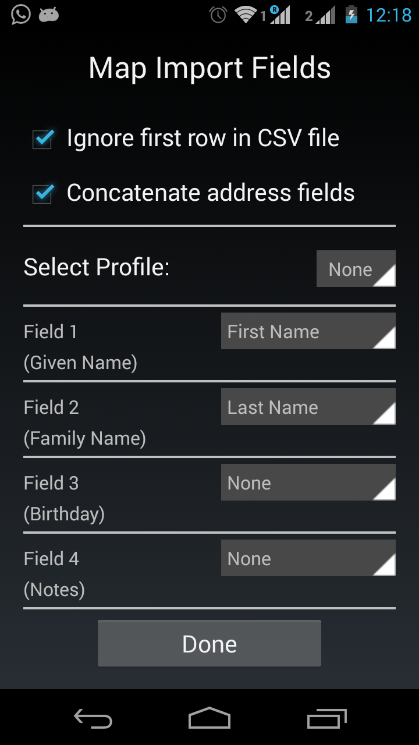Tap the Map Import Fields title
Screen dimensions: 419x745
pos(210,68)
